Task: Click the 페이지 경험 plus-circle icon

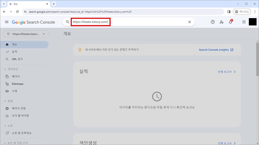Action: pyautogui.click(x=7, y=108)
